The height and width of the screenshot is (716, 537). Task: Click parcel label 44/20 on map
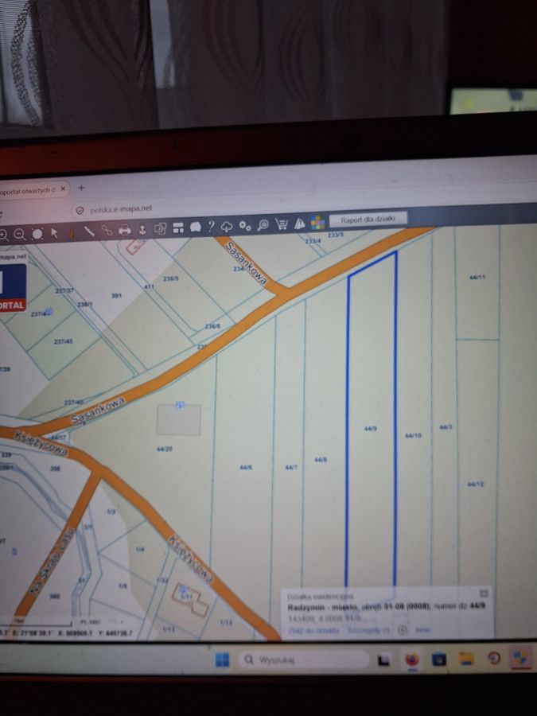[x=165, y=449]
